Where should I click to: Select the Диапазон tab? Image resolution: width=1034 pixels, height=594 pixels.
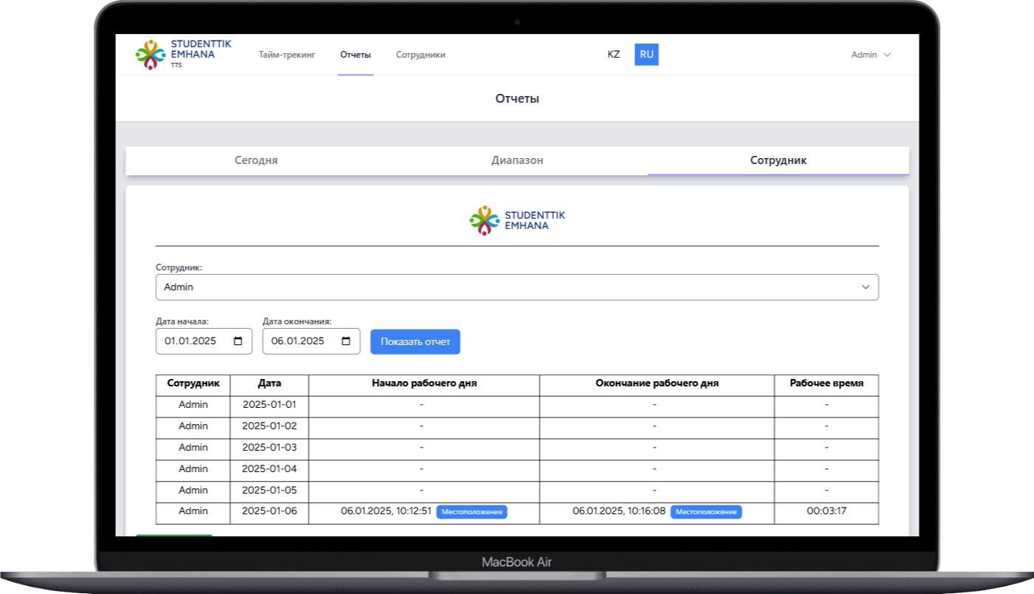coord(517,160)
